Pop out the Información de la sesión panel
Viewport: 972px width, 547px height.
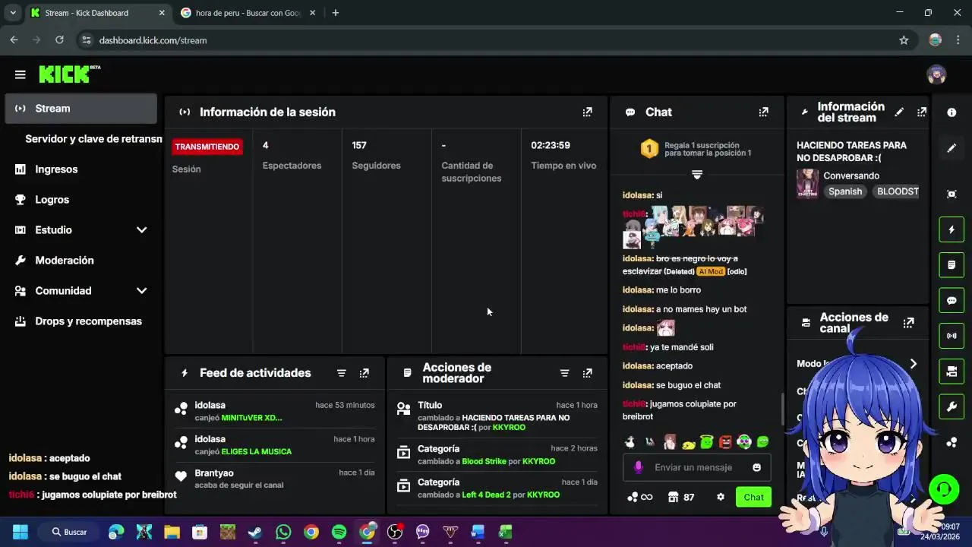tap(587, 112)
